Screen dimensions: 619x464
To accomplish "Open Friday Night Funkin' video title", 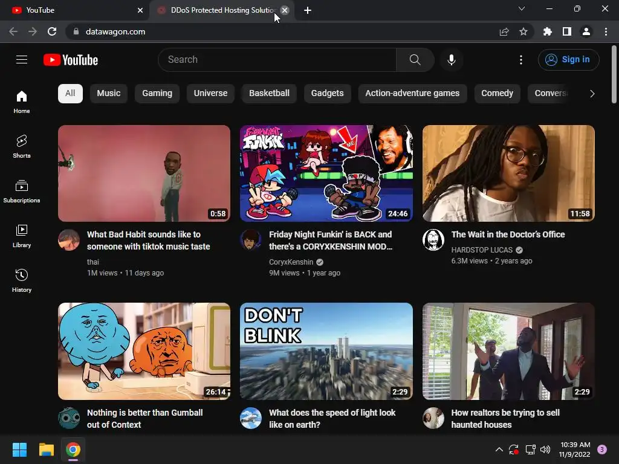I will tap(331, 240).
